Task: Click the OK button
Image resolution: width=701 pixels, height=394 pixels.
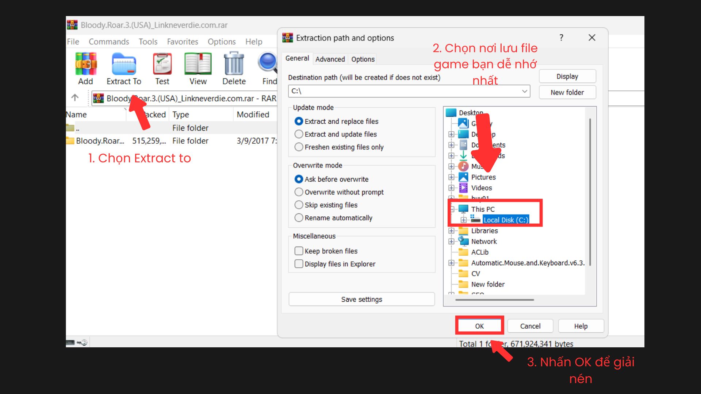Action: pos(479,326)
